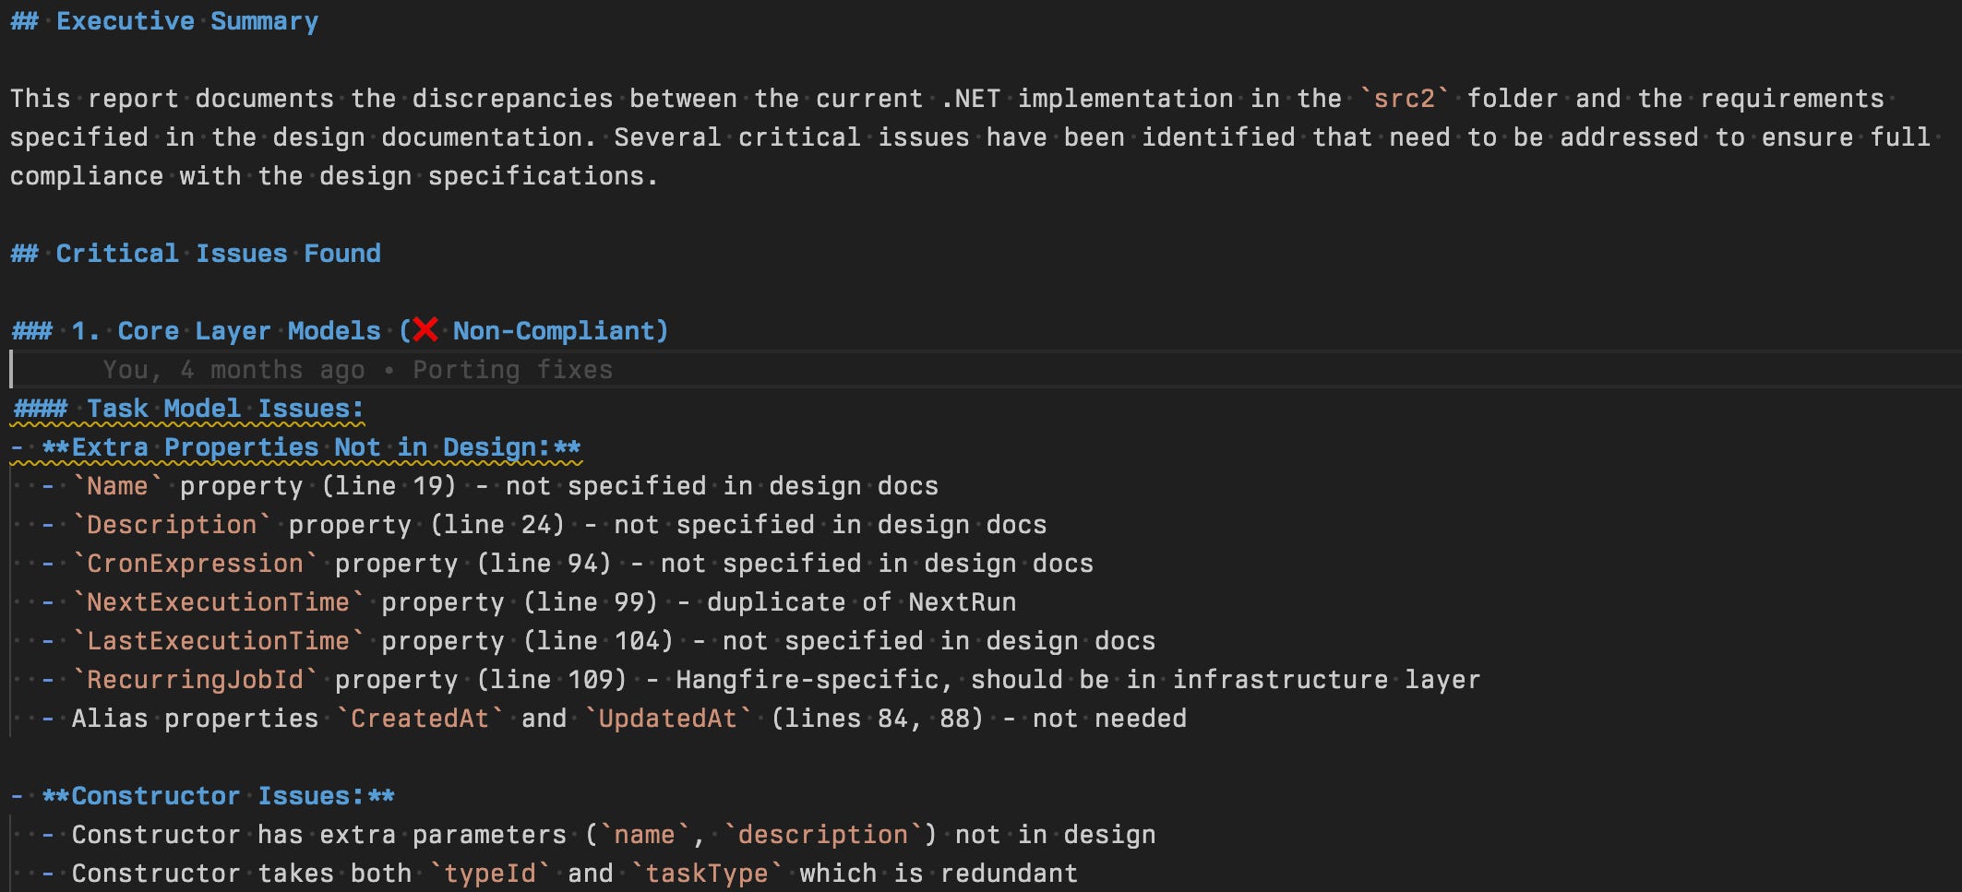The height and width of the screenshot is (892, 1962).
Task: Click the `UpdatedAt` alias code token
Action: pyautogui.click(x=668, y=719)
